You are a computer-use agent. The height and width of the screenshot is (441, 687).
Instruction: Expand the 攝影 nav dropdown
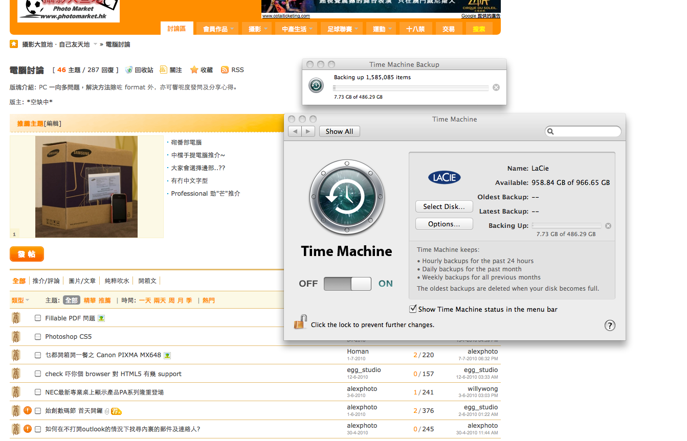click(265, 29)
